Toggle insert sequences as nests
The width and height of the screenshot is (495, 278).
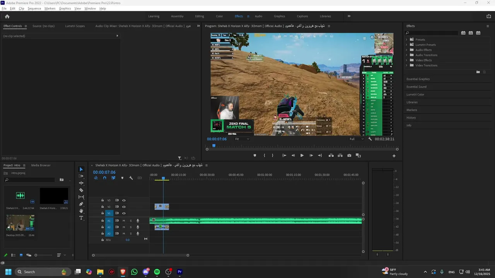click(96, 178)
